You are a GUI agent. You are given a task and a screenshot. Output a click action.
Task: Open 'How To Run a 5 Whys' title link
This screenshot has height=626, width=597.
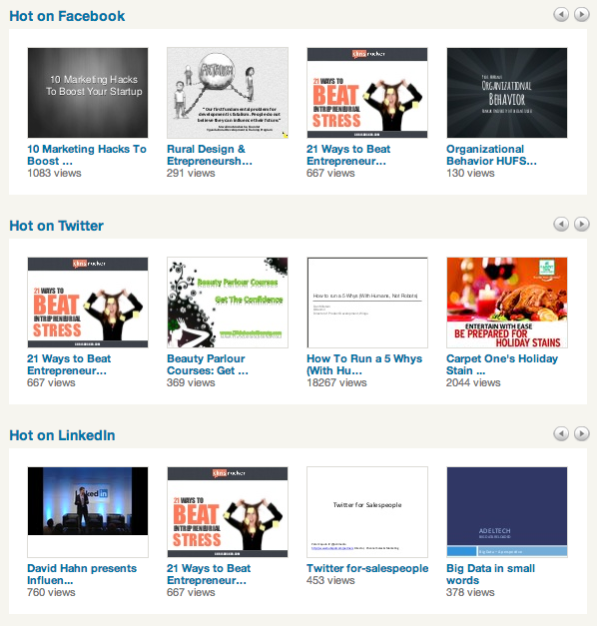364,364
